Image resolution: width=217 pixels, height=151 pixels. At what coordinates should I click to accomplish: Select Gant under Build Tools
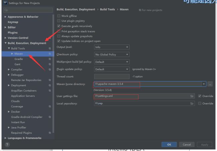[x=17, y=64]
